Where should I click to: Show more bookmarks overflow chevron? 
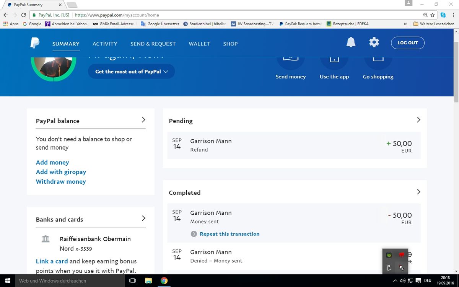click(x=405, y=24)
